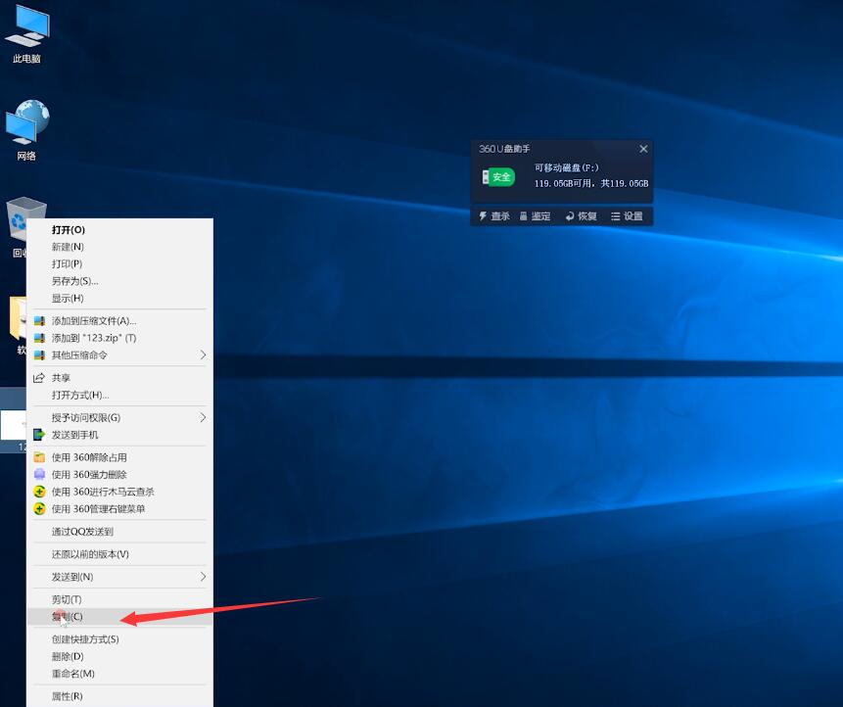Click the 可移动磁盘(F:) drive label
This screenshot has height=707, width=843.
[x=566, y=167]
